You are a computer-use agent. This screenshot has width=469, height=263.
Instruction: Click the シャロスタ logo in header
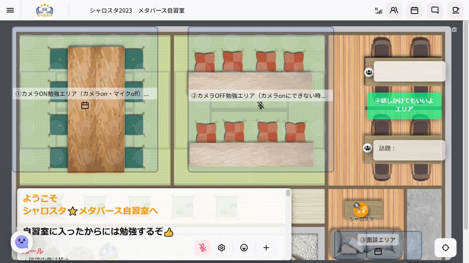[x=44, y=10]
